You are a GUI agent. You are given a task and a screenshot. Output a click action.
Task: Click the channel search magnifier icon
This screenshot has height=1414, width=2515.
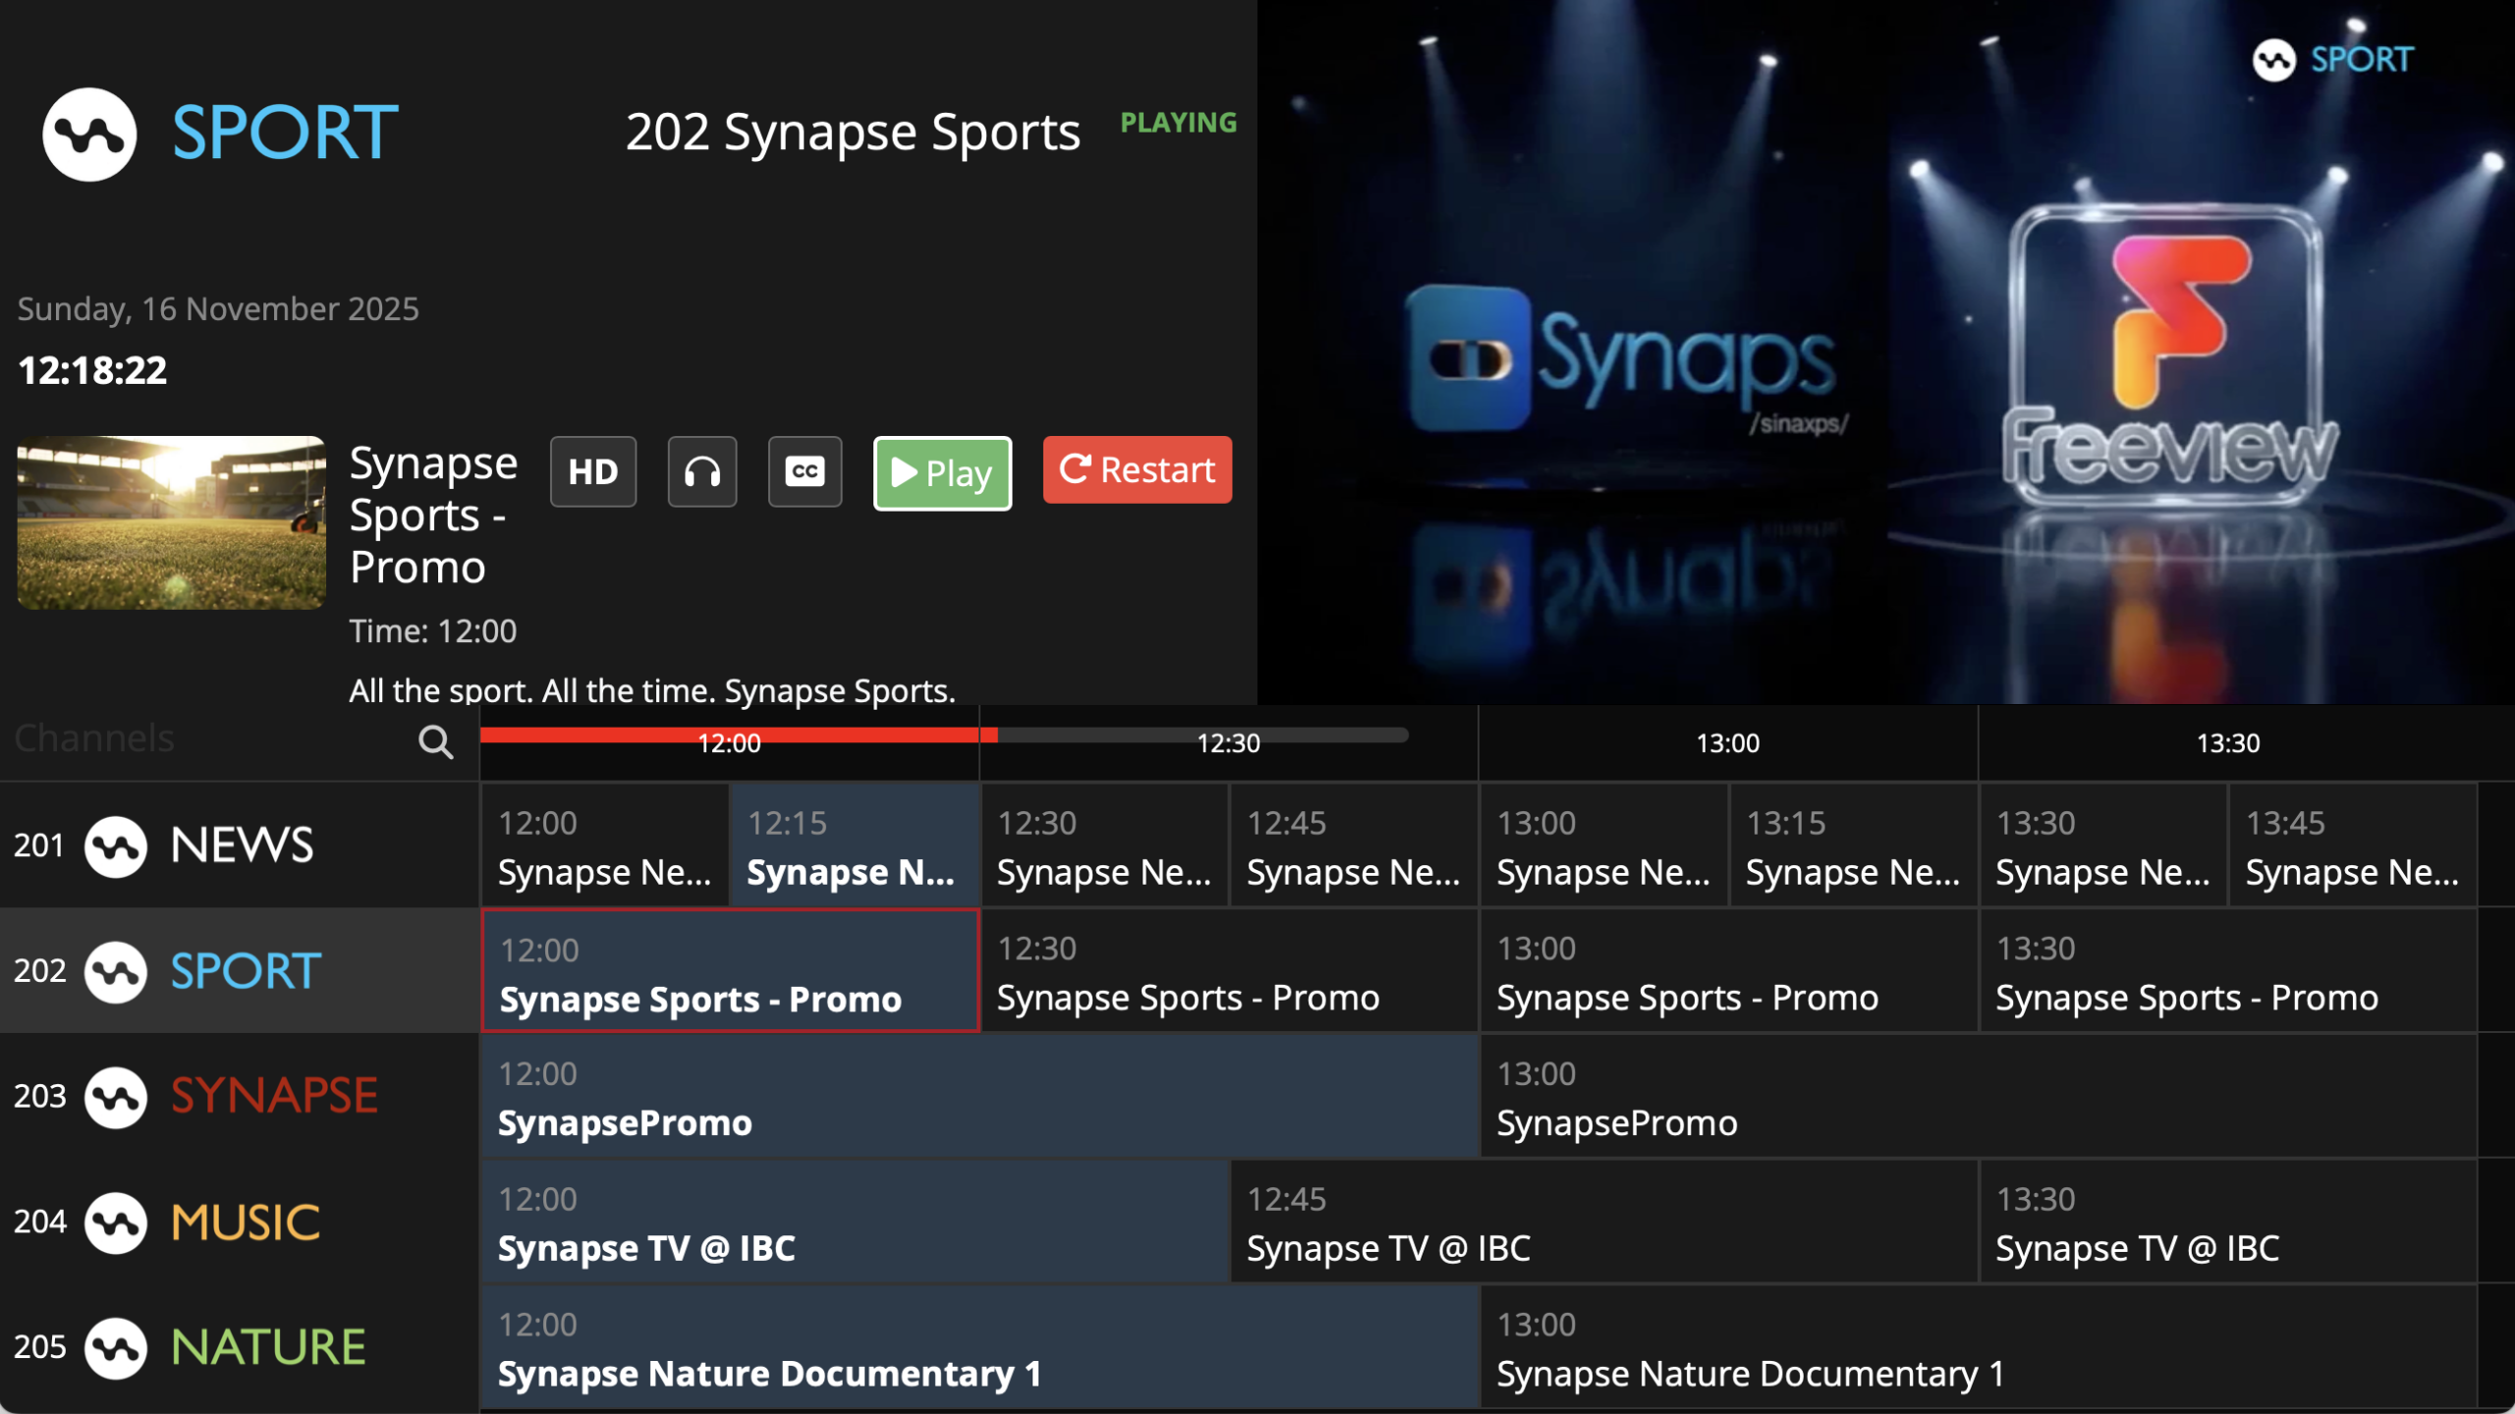click(x=435, y=741)
